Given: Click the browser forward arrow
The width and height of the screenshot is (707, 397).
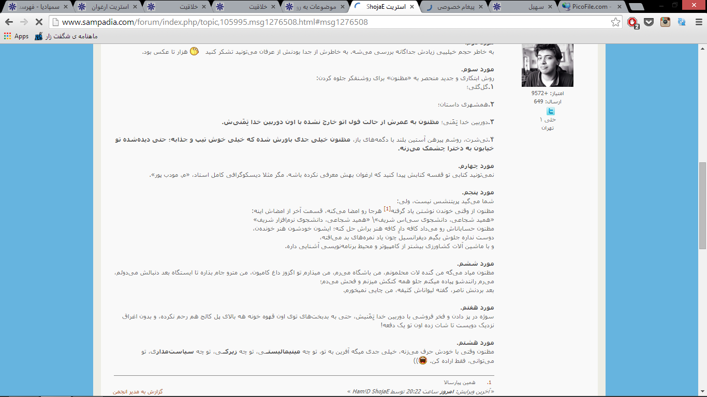Looking at the screenshot, I should (24, 22).
